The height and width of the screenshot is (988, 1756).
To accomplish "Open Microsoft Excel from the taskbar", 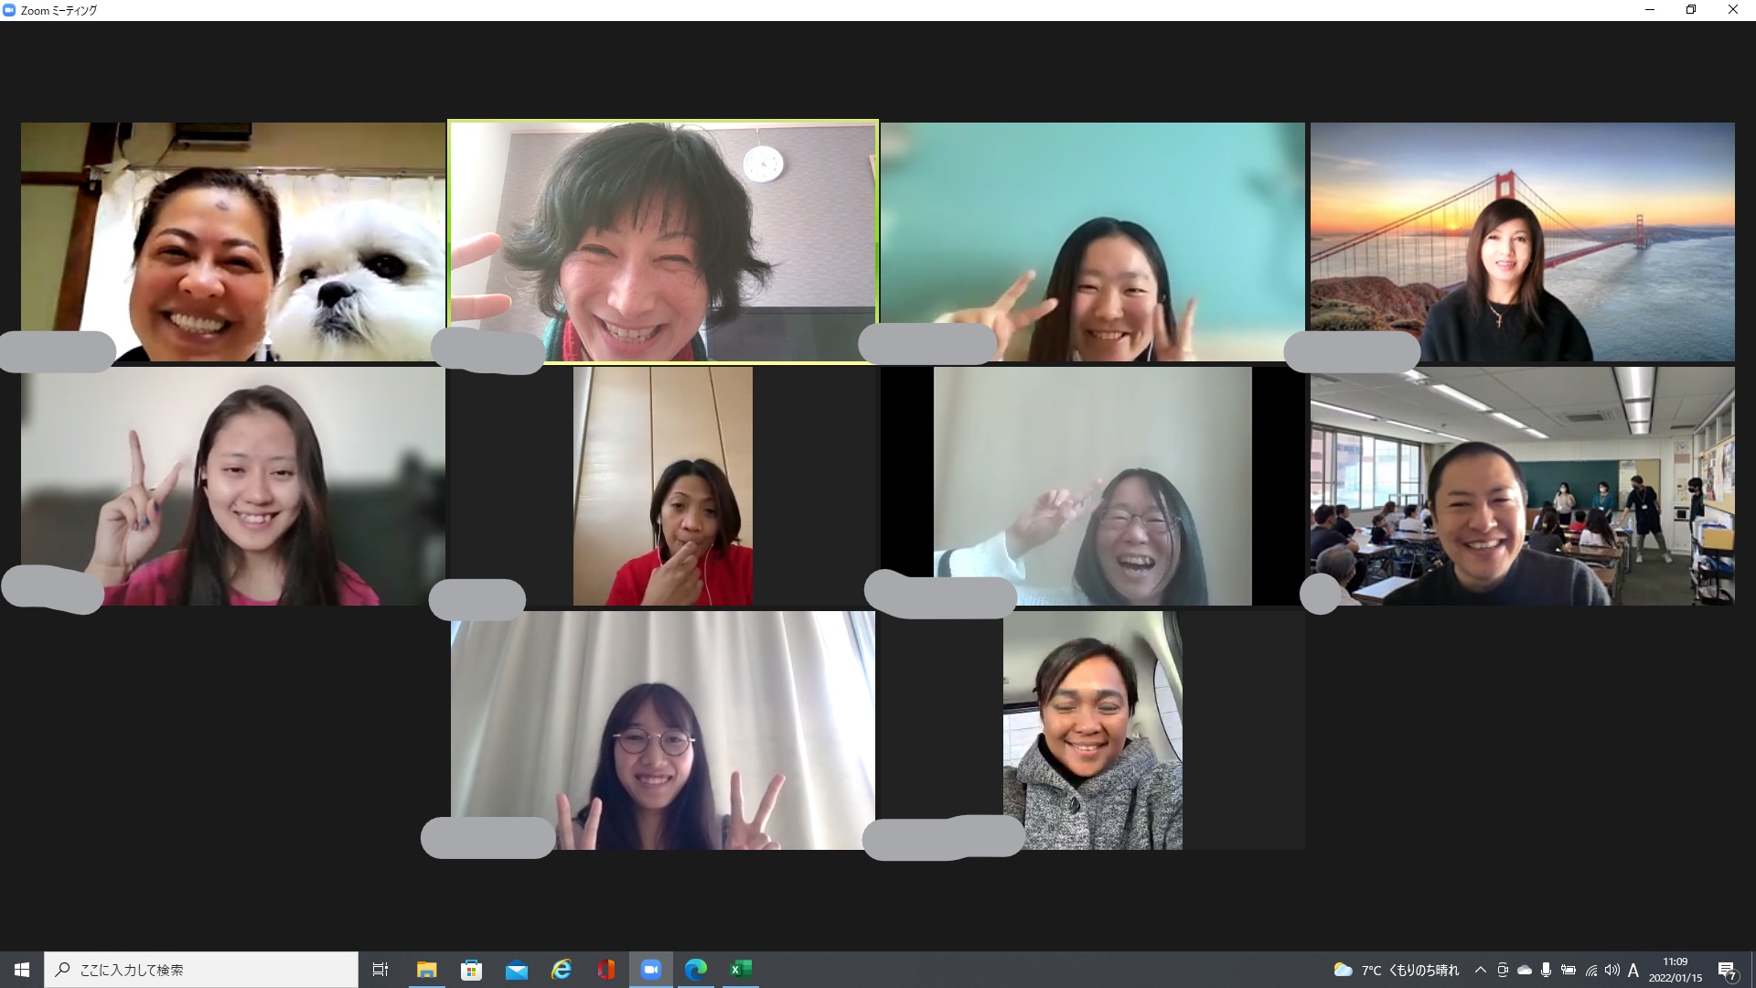I will point(741,970).
